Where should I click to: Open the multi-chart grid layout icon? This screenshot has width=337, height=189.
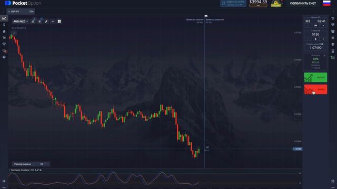[60, 22]
